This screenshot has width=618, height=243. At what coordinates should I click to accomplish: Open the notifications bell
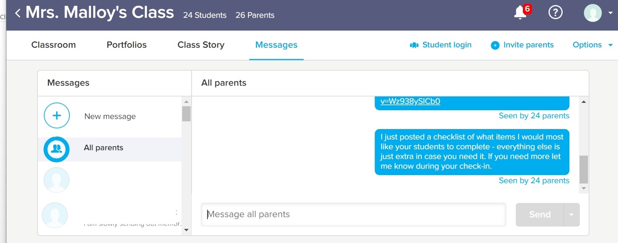point(520,12)
